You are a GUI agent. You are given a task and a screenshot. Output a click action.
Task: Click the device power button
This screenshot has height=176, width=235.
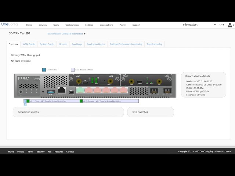pos(21,91)
